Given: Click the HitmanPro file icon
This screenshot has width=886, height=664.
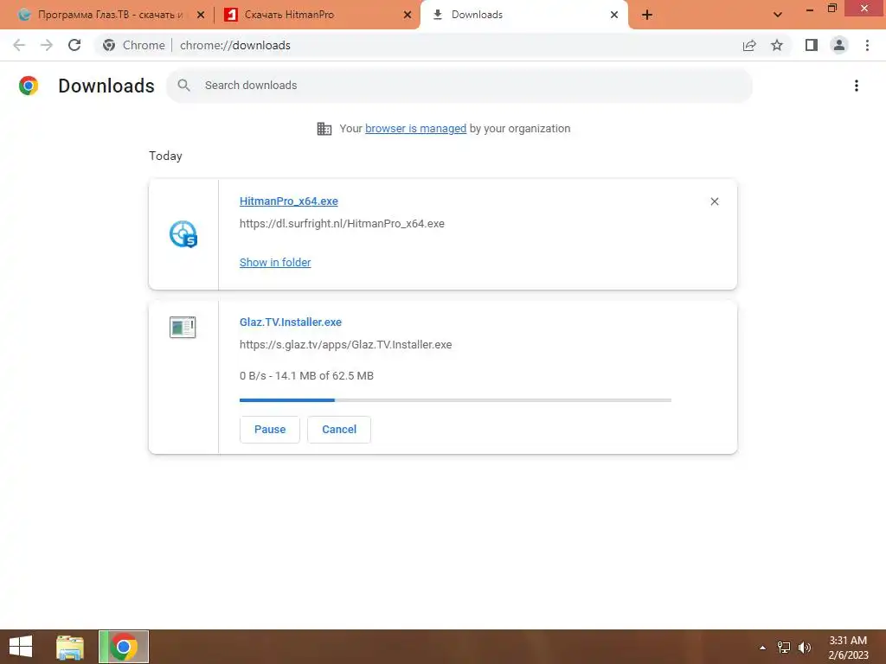Looking at the screenshot, I should point(183,234).
